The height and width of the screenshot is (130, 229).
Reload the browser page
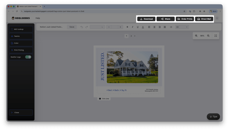[x=17, y=11]
